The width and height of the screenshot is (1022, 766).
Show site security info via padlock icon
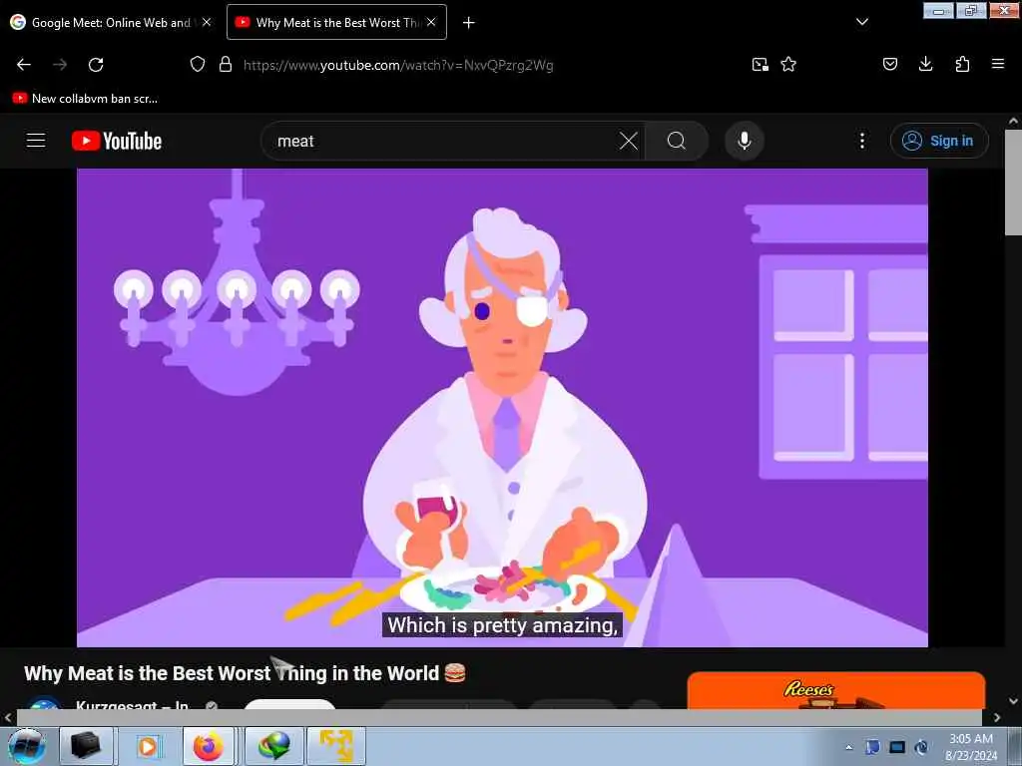click(x=226, y=64)
